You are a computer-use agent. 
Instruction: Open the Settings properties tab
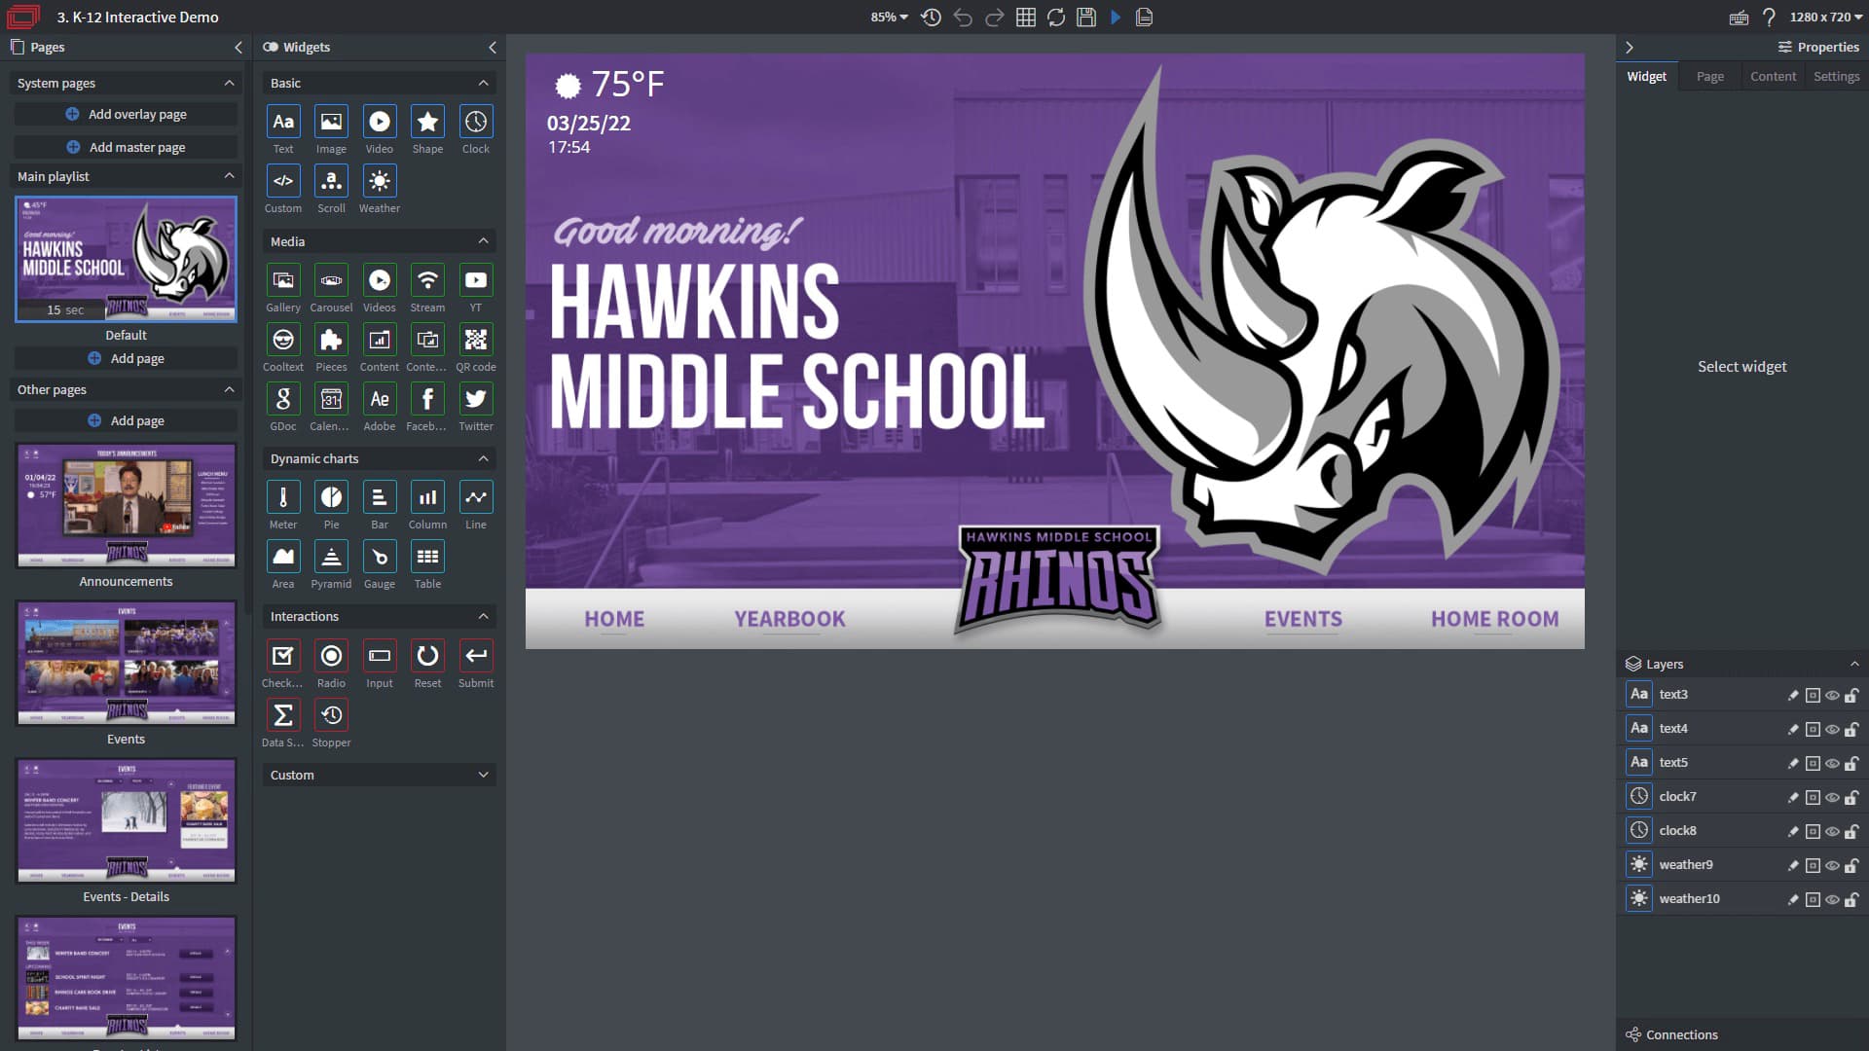click(1836, 76)
